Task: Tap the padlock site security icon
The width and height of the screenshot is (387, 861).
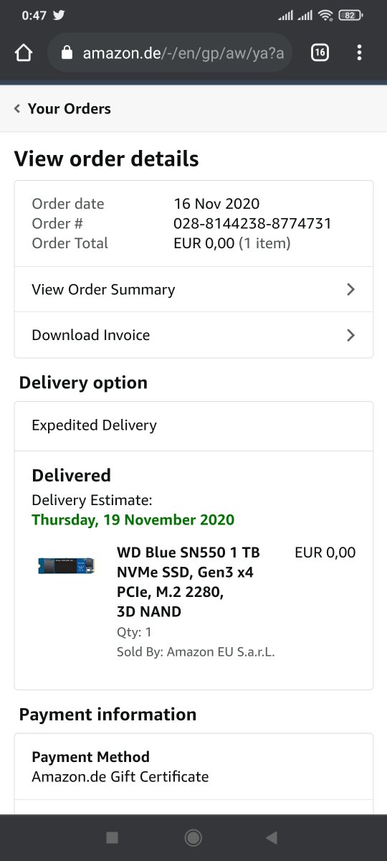Action: tap(67, 53)
